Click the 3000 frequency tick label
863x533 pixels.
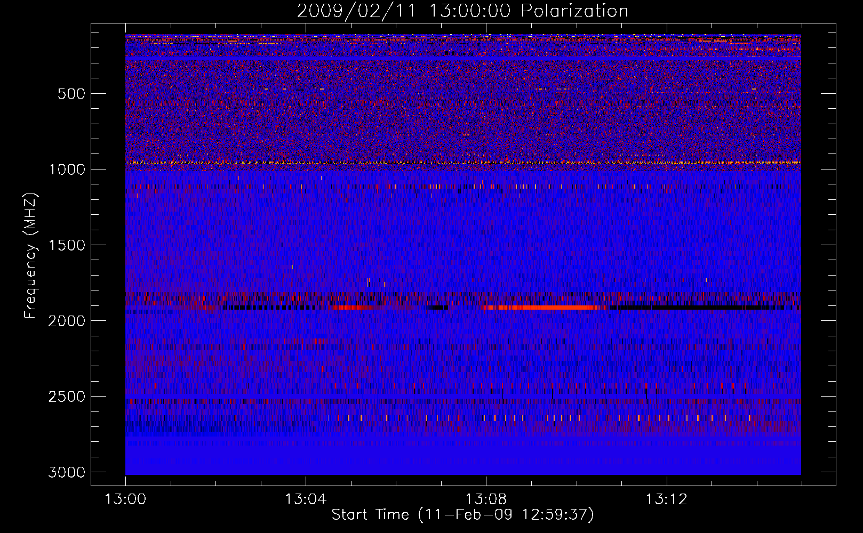67,472
